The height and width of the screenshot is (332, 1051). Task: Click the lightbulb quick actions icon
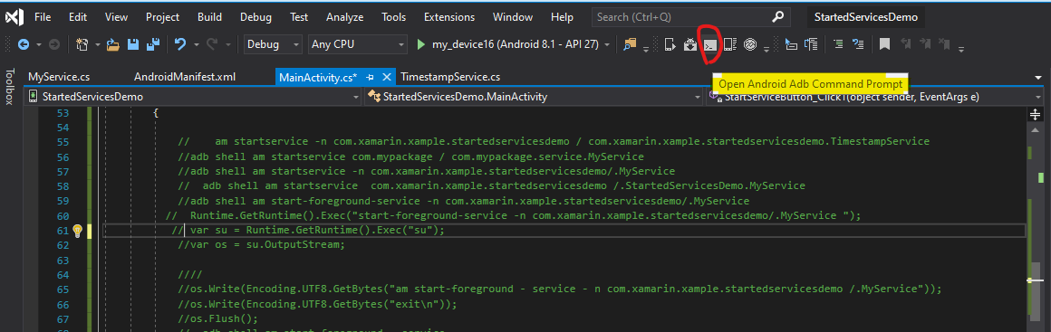77,231
